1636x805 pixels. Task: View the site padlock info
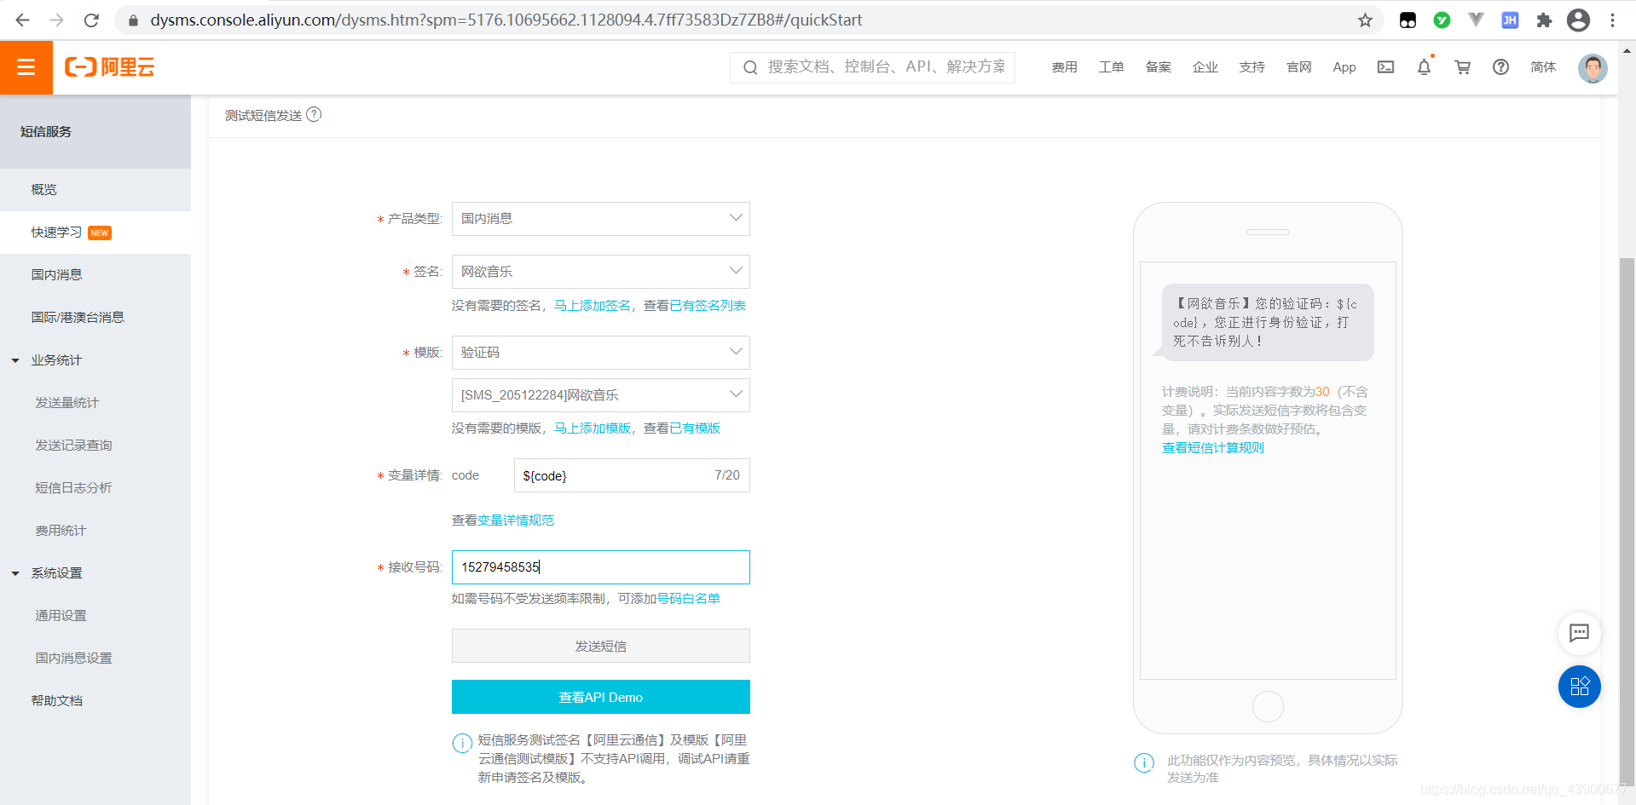[x=133, y=20]
